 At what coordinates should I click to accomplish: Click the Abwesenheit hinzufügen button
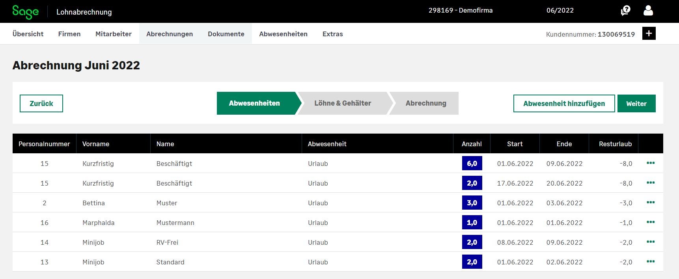point(564,104)
